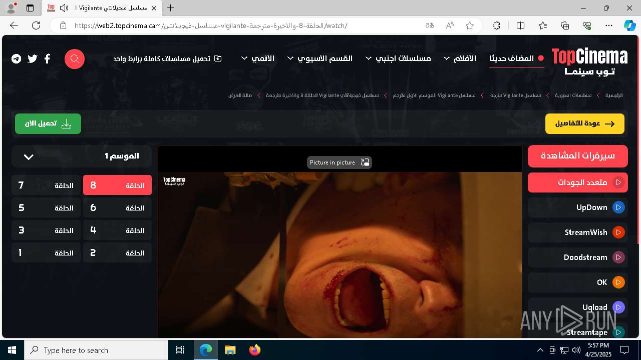Open the Facebook social icon
This screenshot has height=360, width=641.
pyautogui.click(x=47, y=59)
